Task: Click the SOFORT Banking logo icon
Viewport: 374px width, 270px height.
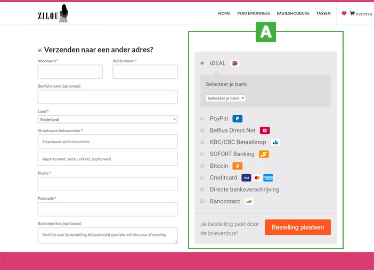Action: [x=264, y=154]
